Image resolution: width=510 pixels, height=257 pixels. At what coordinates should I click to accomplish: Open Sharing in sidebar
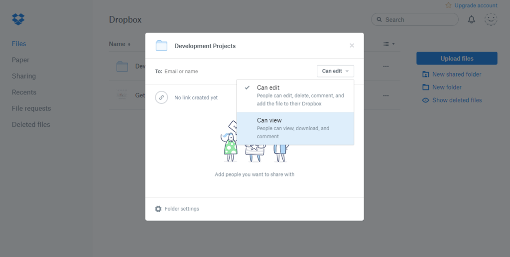(24, 76)
